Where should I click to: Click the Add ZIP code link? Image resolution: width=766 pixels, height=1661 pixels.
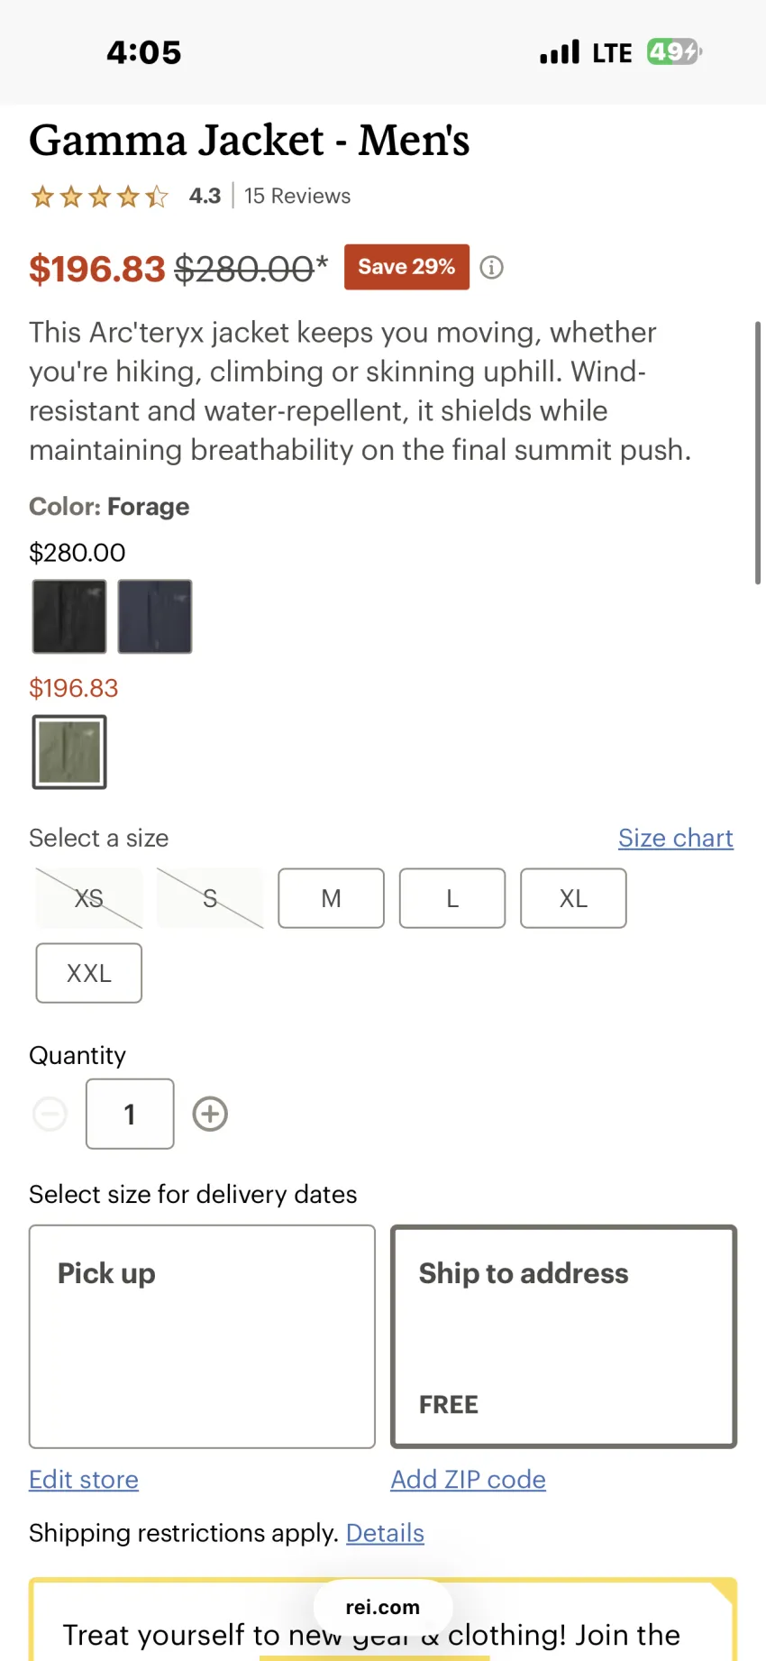[x=468, y=1480]
